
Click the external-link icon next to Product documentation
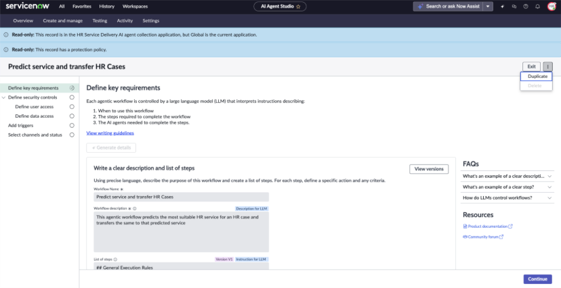511,226
